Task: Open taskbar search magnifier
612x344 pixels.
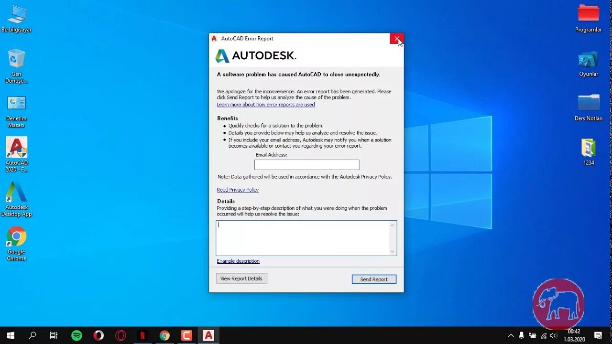Action: point(32,335)
